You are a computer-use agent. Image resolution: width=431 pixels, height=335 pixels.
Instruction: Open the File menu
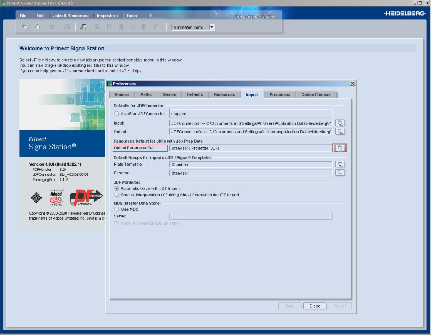click(x=23, y=16)
